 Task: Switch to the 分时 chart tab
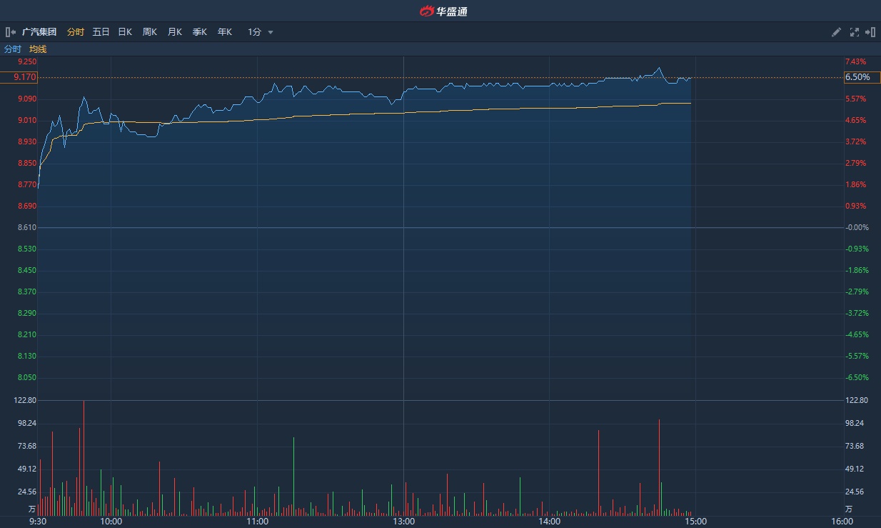pos(75,32)
